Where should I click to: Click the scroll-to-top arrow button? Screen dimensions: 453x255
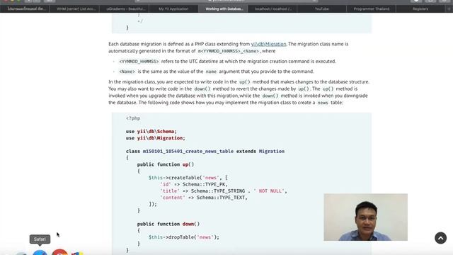click(440, 238)
